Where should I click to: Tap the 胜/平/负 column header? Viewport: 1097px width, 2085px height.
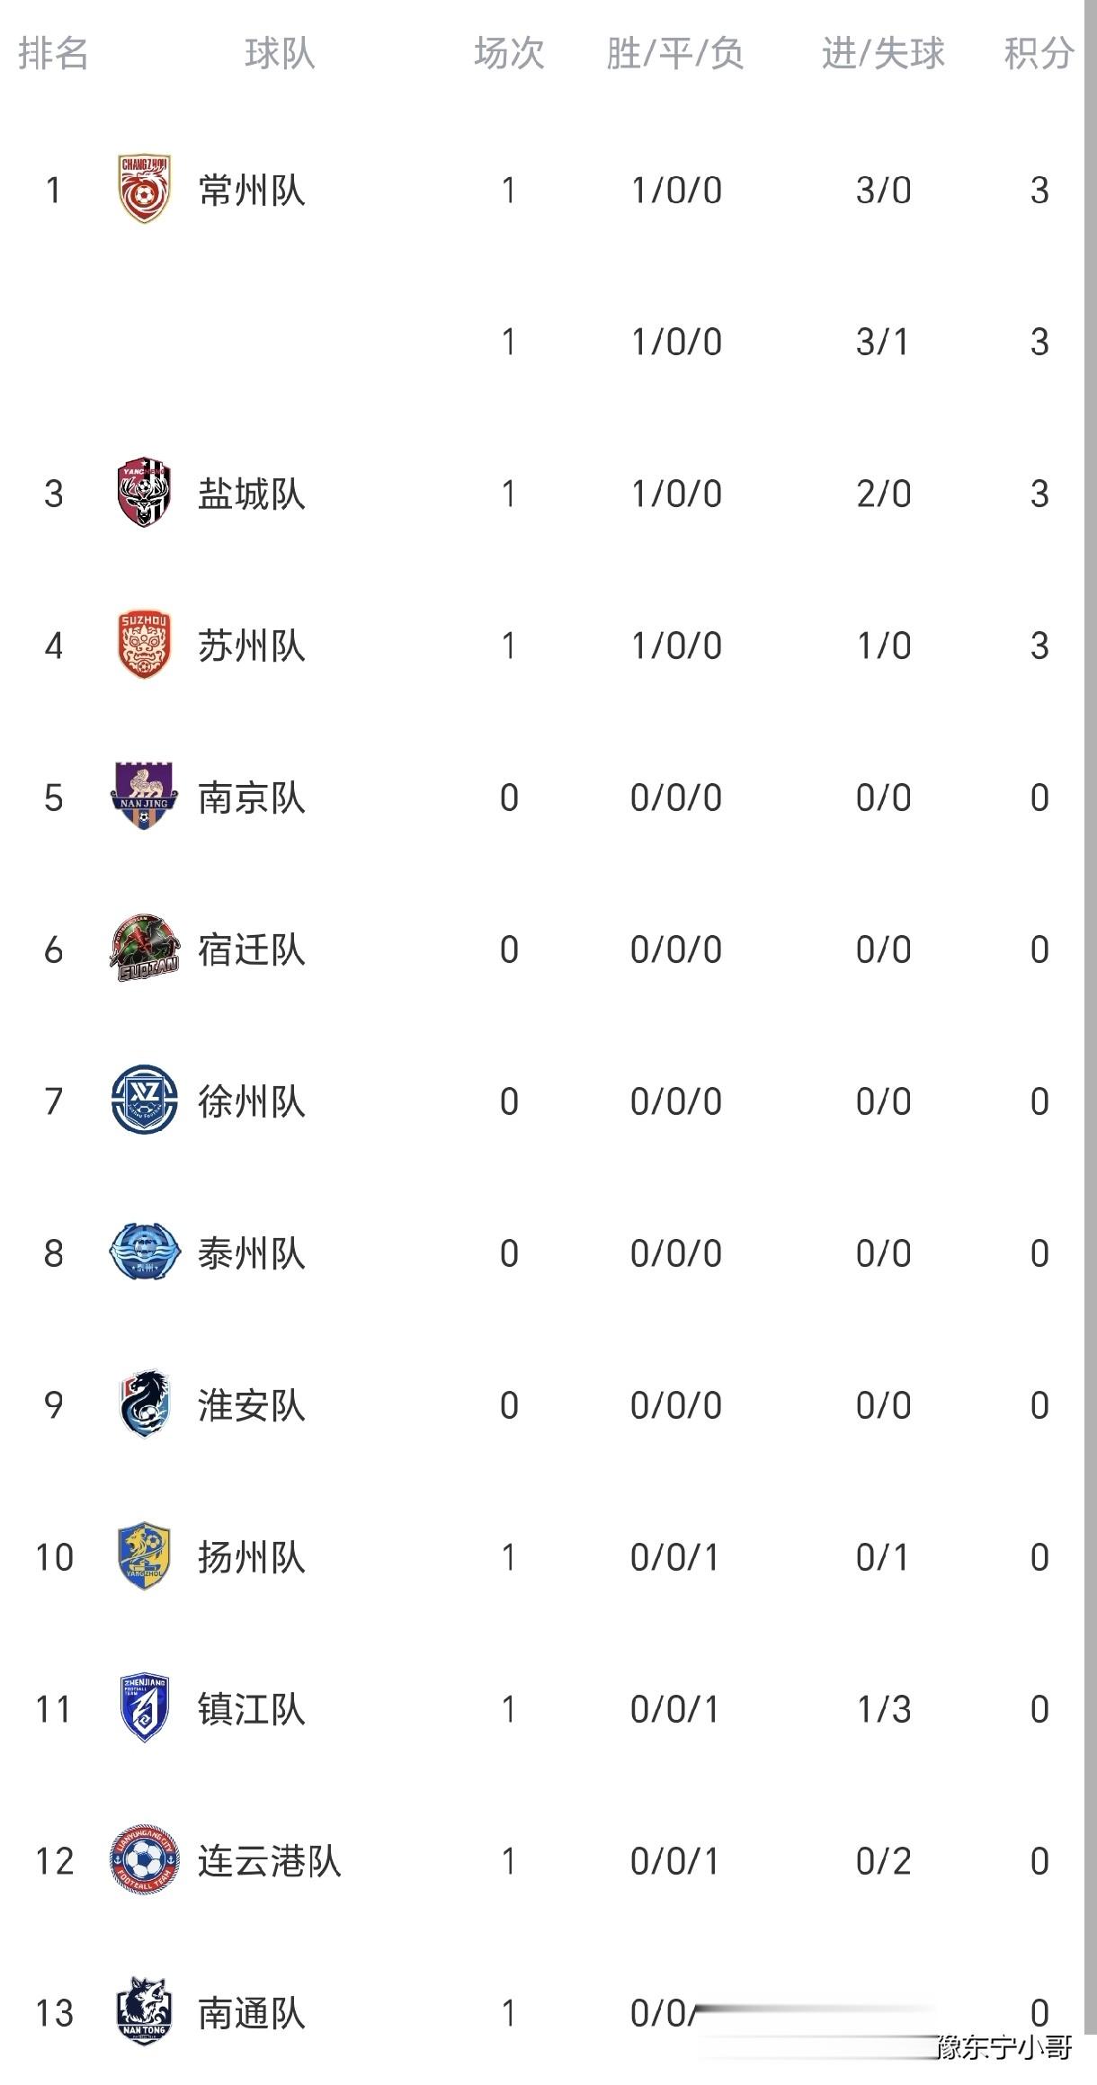[x=674, y=54]
